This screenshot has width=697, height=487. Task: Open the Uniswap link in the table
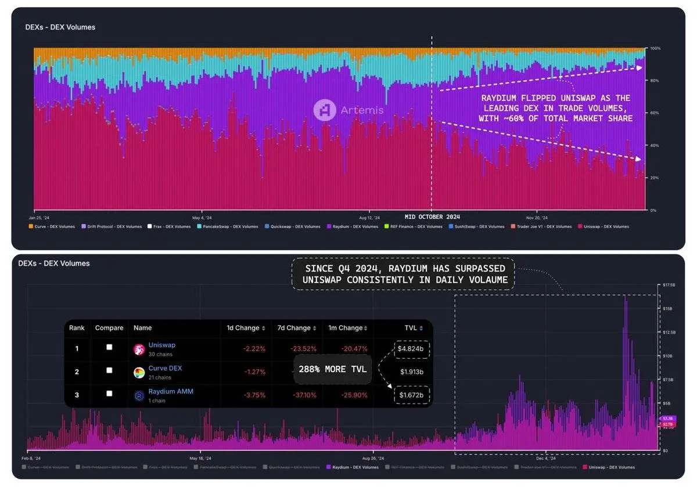tap(161, 345)
